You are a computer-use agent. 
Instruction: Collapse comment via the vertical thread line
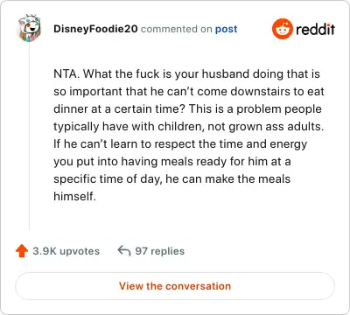pyautogui.click(x=29, y=136)
